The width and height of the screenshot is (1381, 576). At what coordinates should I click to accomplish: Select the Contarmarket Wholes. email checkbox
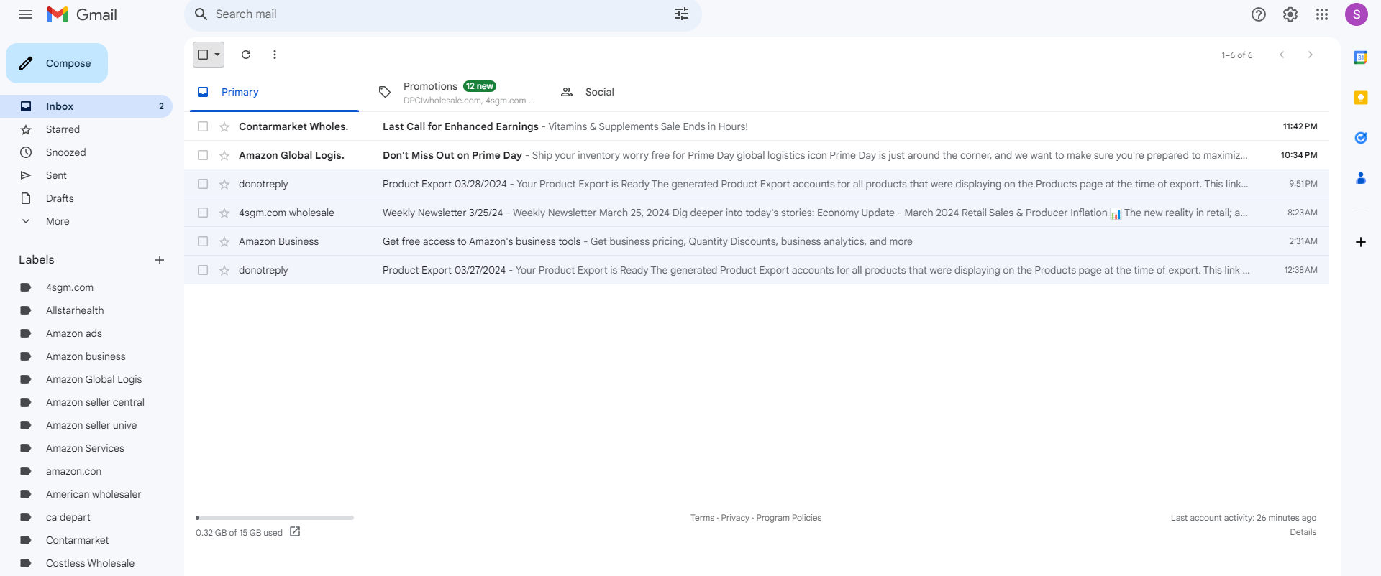click(x=203, y=126)
